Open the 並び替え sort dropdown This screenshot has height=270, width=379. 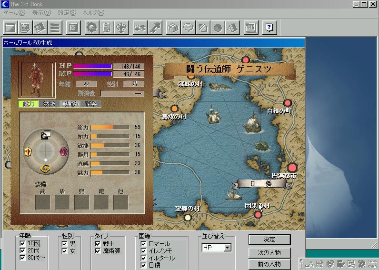227,248
